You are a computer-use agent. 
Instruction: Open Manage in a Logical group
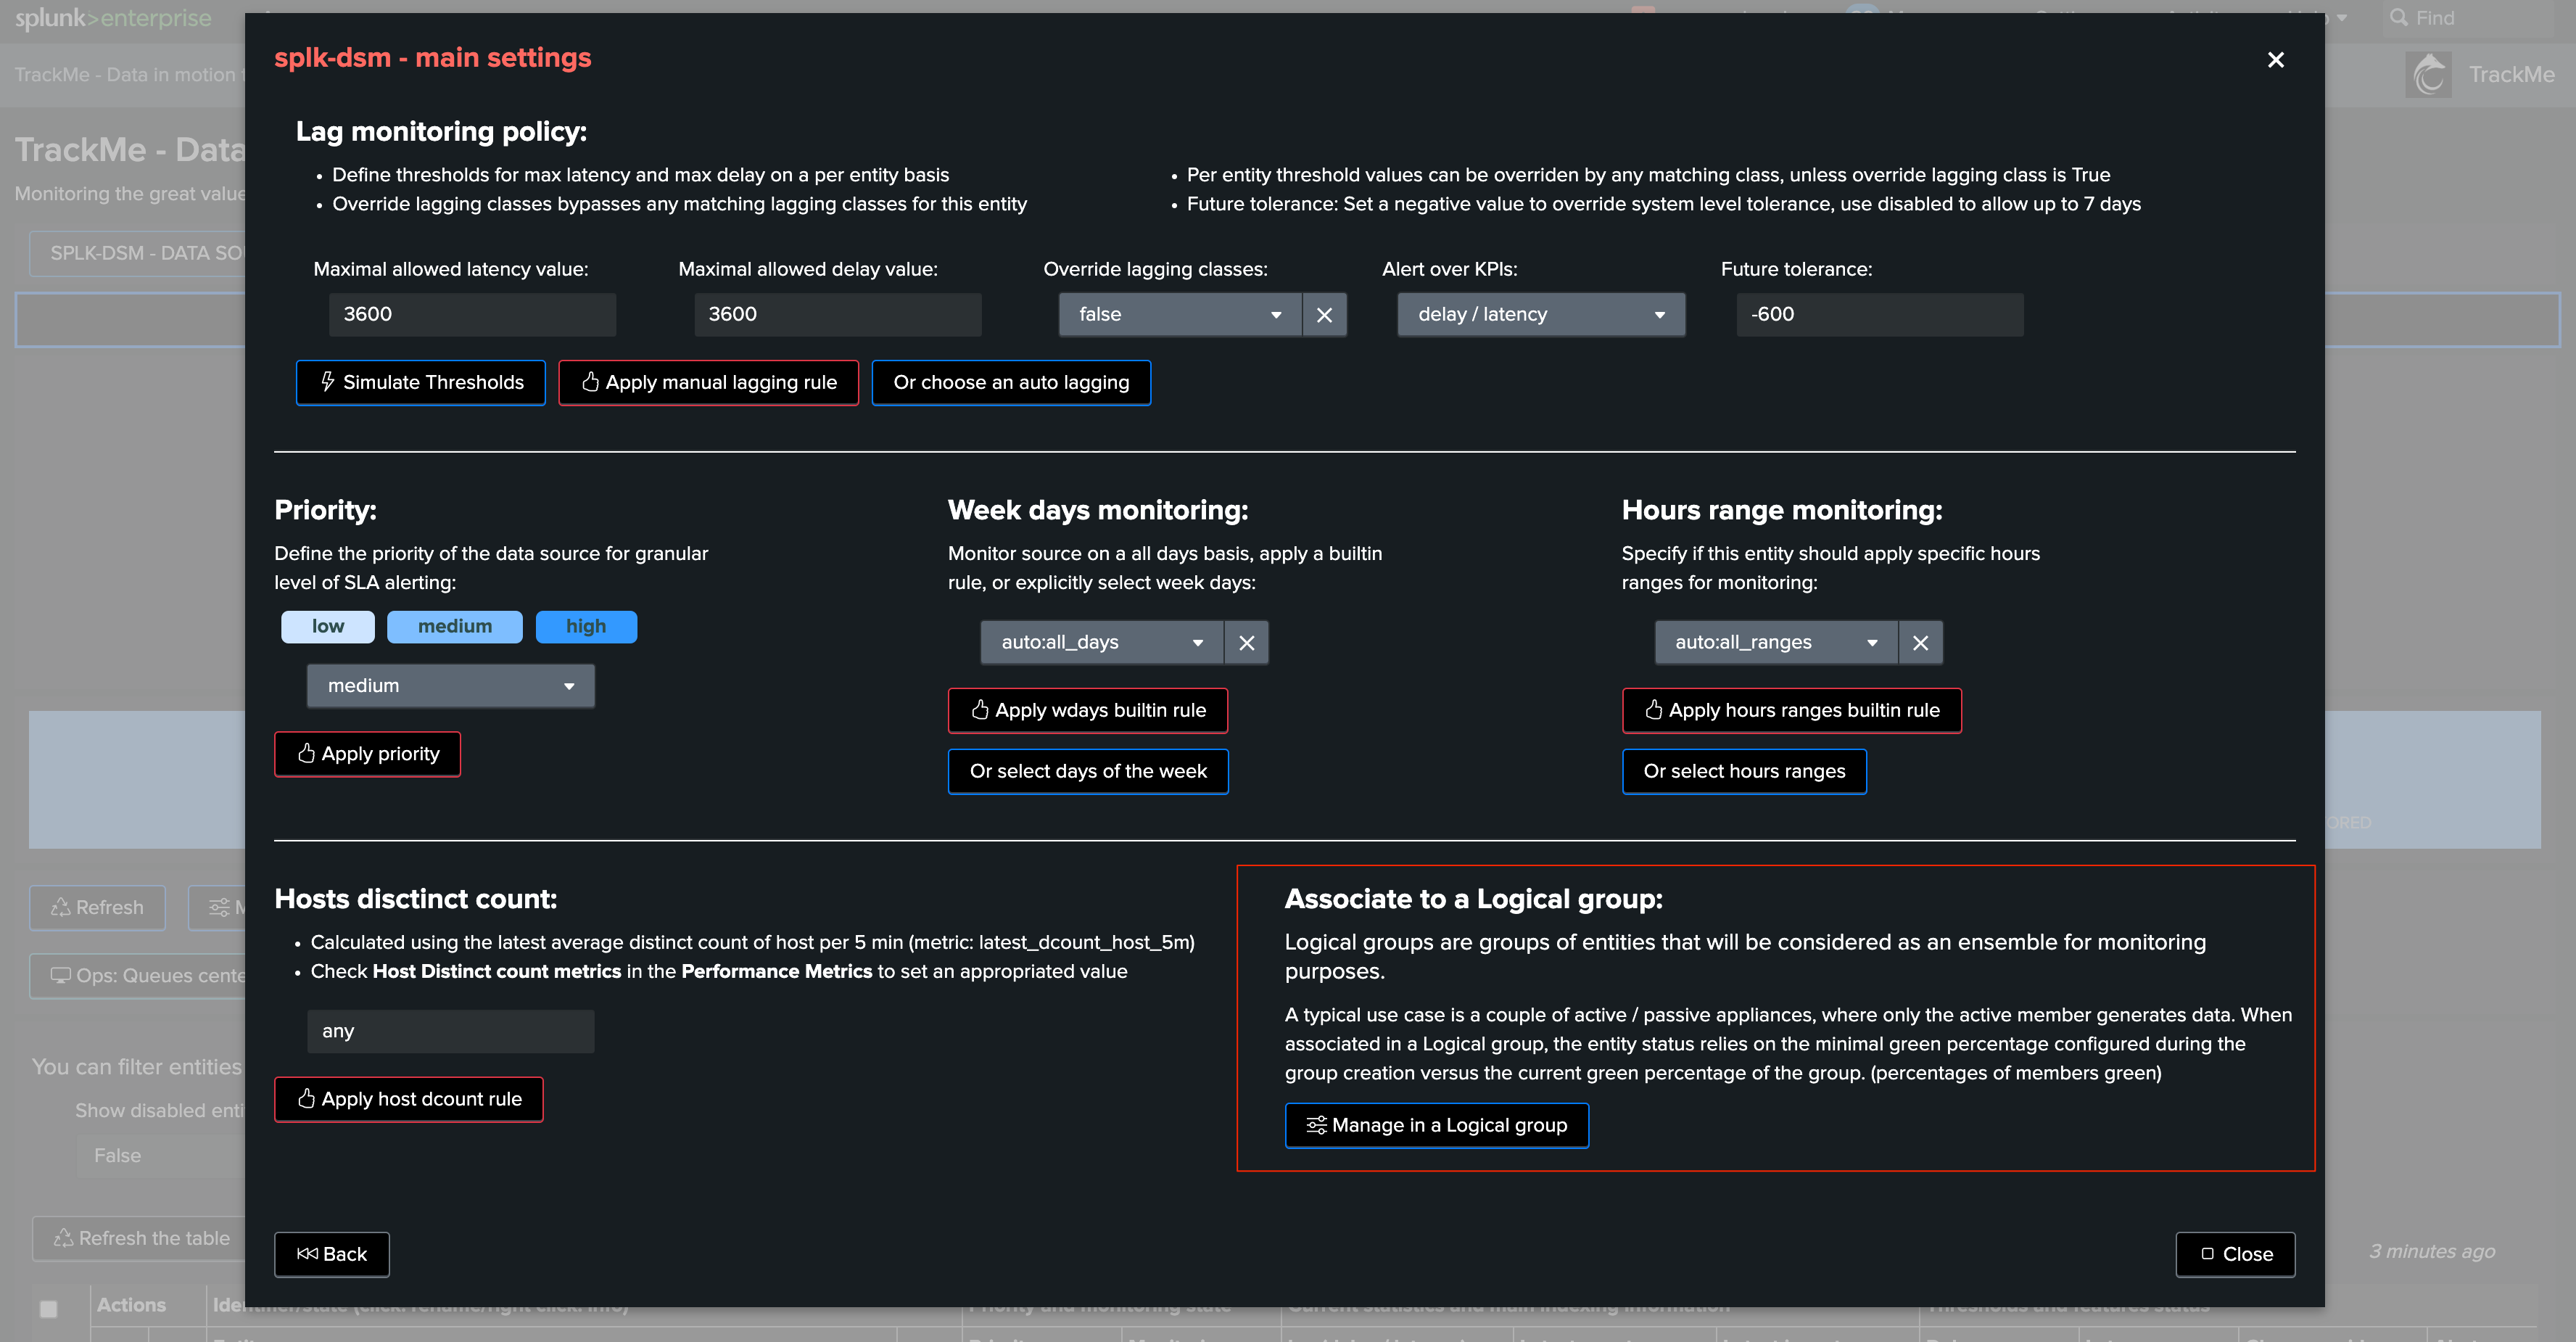tap(1436, 1126)
